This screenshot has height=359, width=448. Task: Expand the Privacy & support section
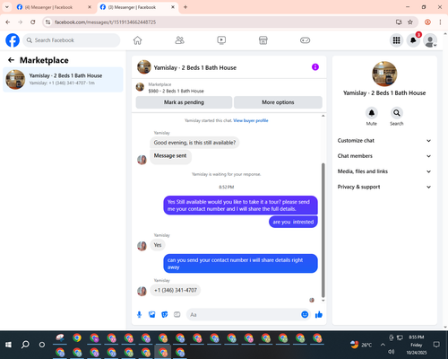[x=384, y=187]
